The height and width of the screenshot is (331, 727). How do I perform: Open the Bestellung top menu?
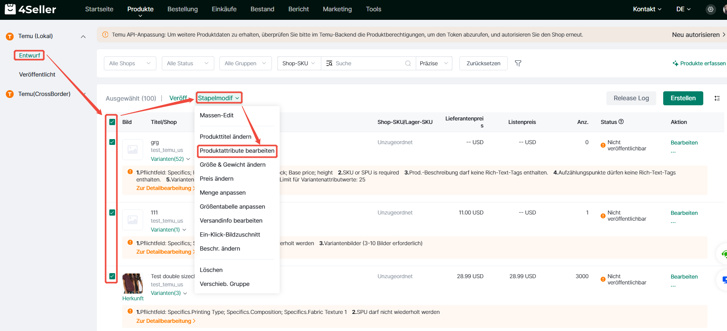point(182,9)
